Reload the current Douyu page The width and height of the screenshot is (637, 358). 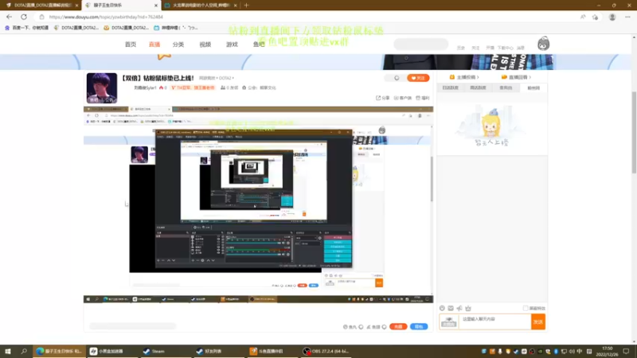tap(24, 17)
